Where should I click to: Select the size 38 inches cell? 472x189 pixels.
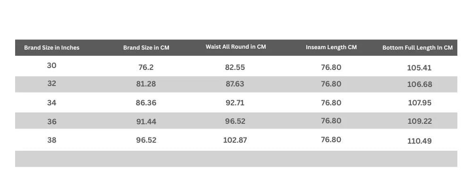pyautogui.click(x=51, y=140)
